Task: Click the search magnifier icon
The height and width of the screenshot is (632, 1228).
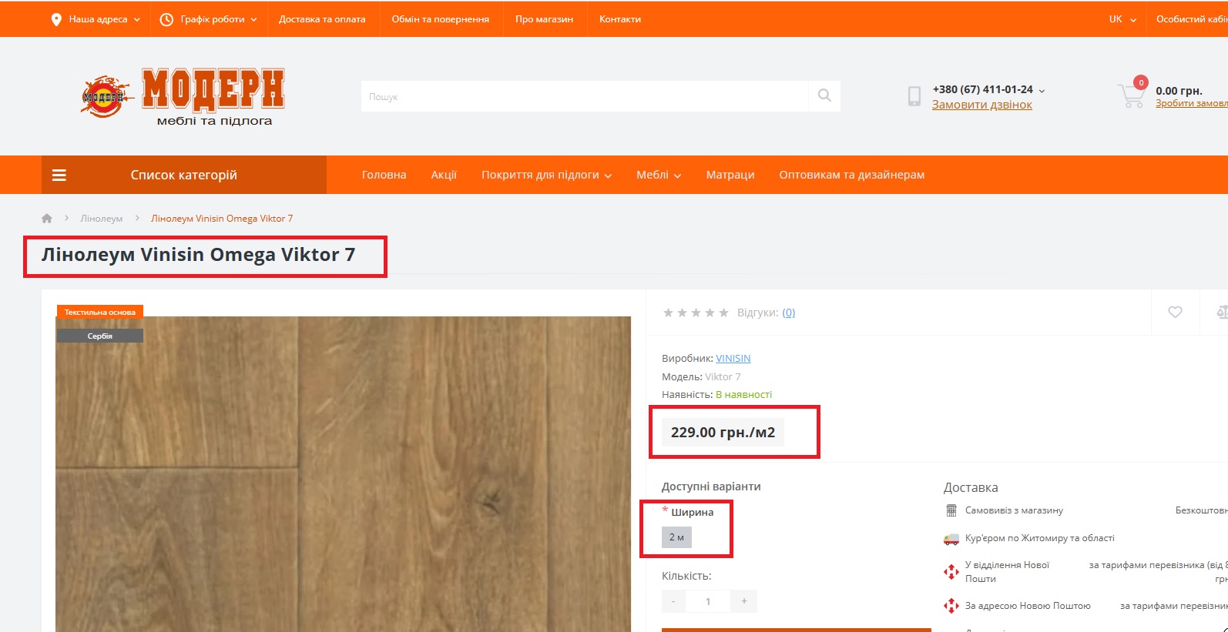Action: point(824,96)
